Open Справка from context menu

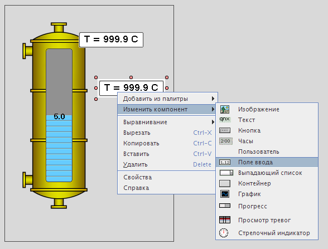[x=167, y=188]
